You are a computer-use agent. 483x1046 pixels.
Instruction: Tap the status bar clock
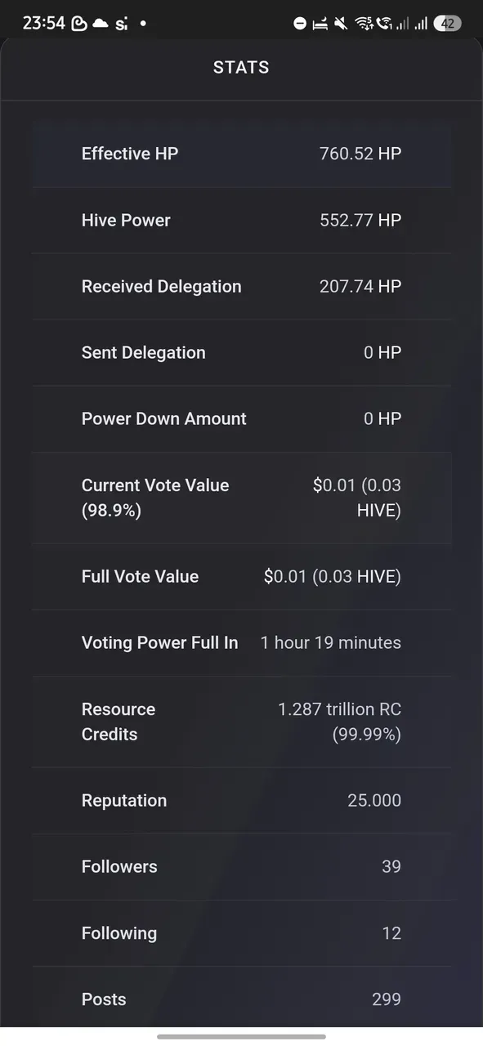click(x=43, y=24)
